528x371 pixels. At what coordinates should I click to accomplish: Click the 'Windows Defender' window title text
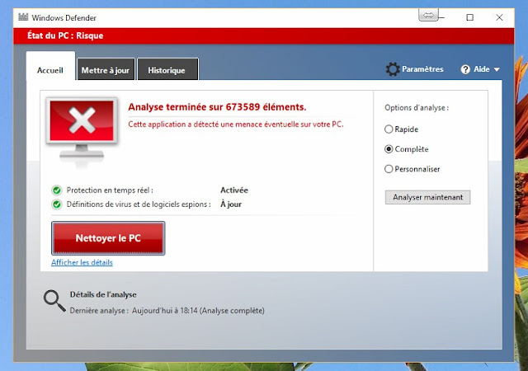[x=64, y=18]
